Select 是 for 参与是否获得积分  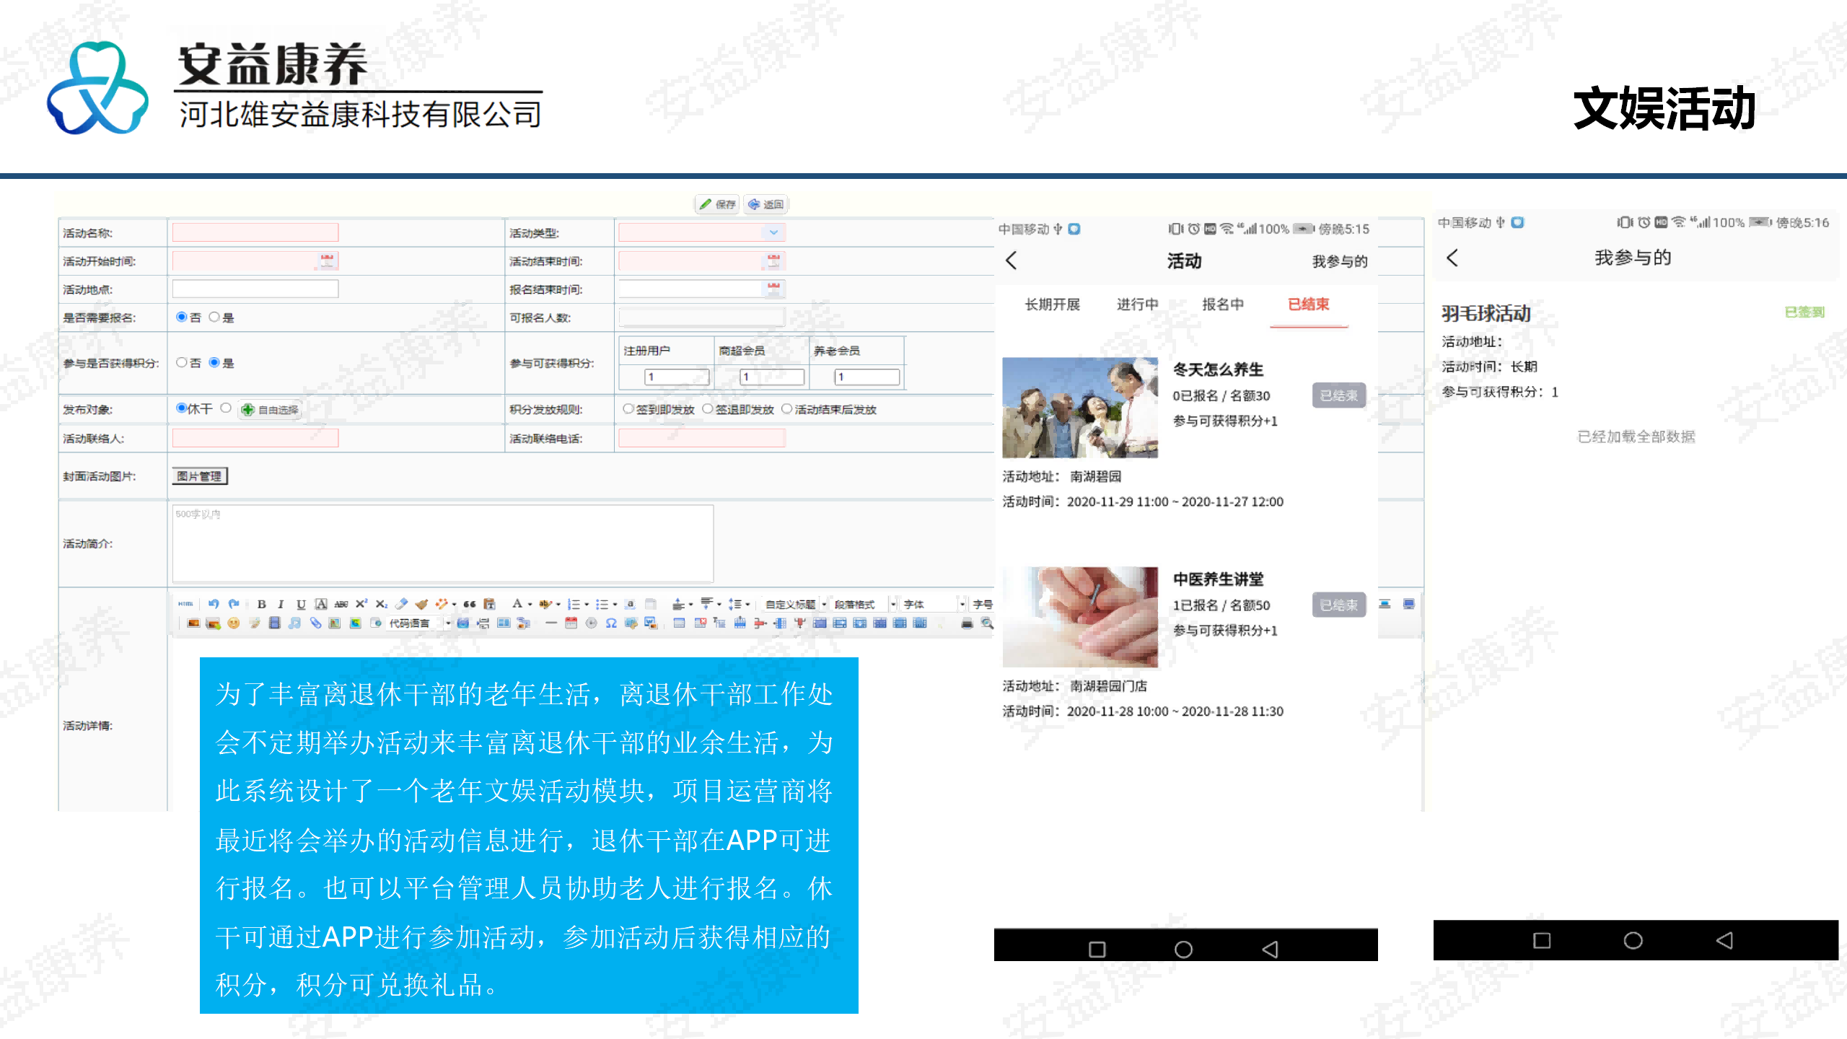214,362
